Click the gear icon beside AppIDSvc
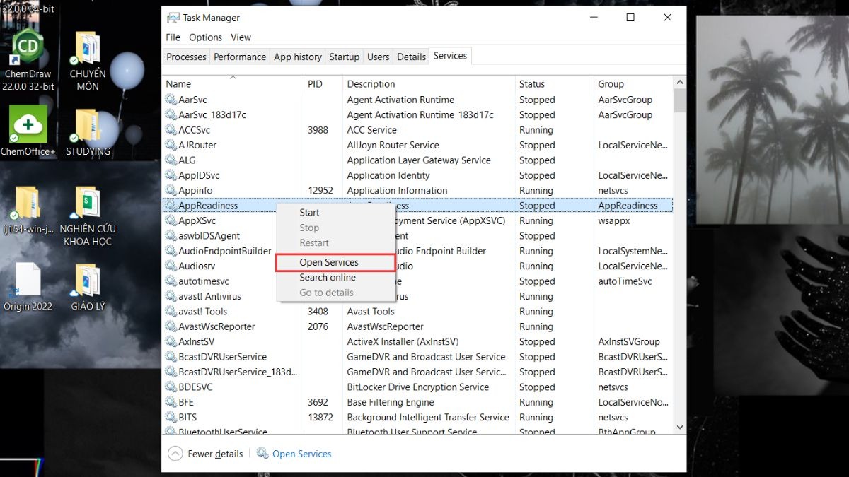 171,175
